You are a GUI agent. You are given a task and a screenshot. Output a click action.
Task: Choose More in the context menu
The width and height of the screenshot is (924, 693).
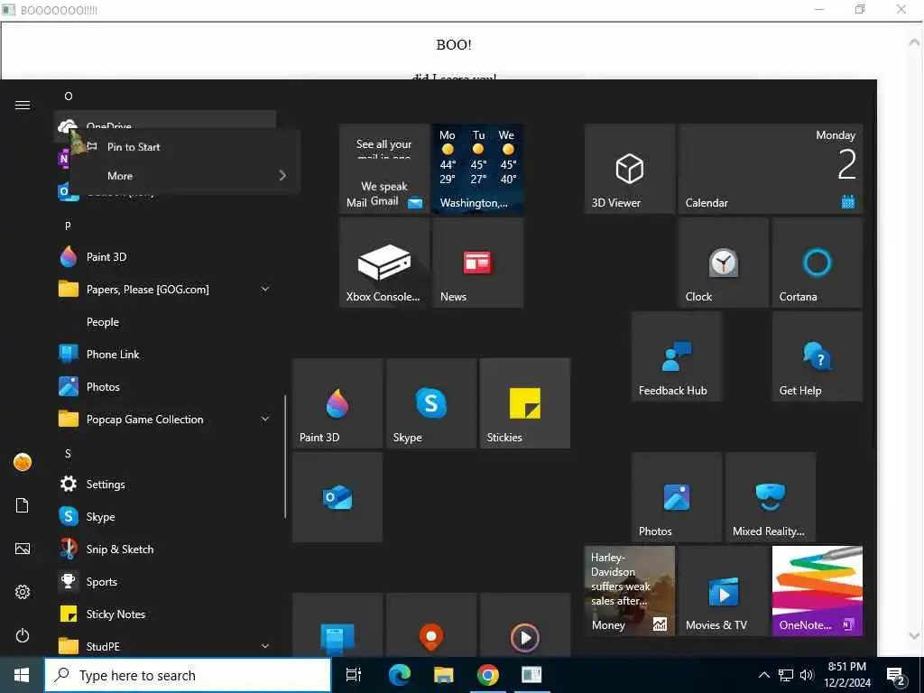(185, 176)
